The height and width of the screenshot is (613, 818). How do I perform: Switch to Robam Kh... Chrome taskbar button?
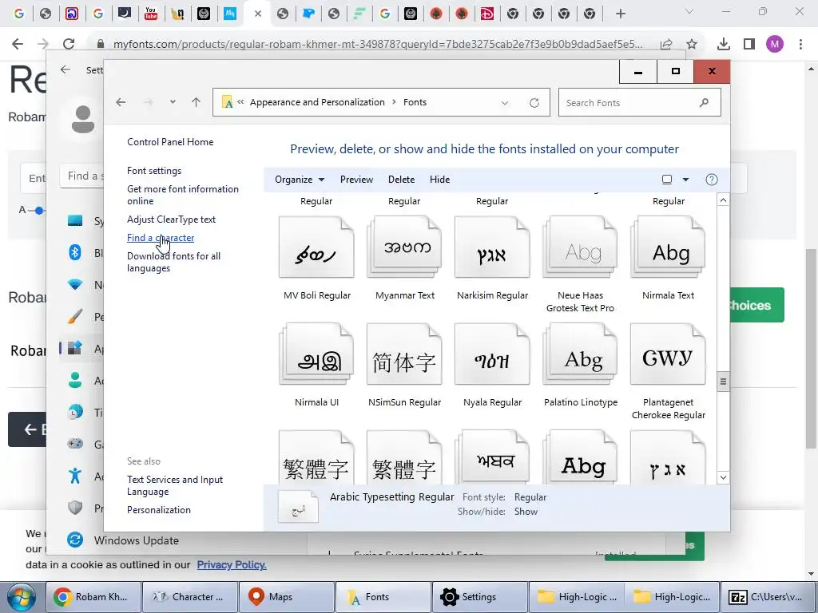coord(93,597)
